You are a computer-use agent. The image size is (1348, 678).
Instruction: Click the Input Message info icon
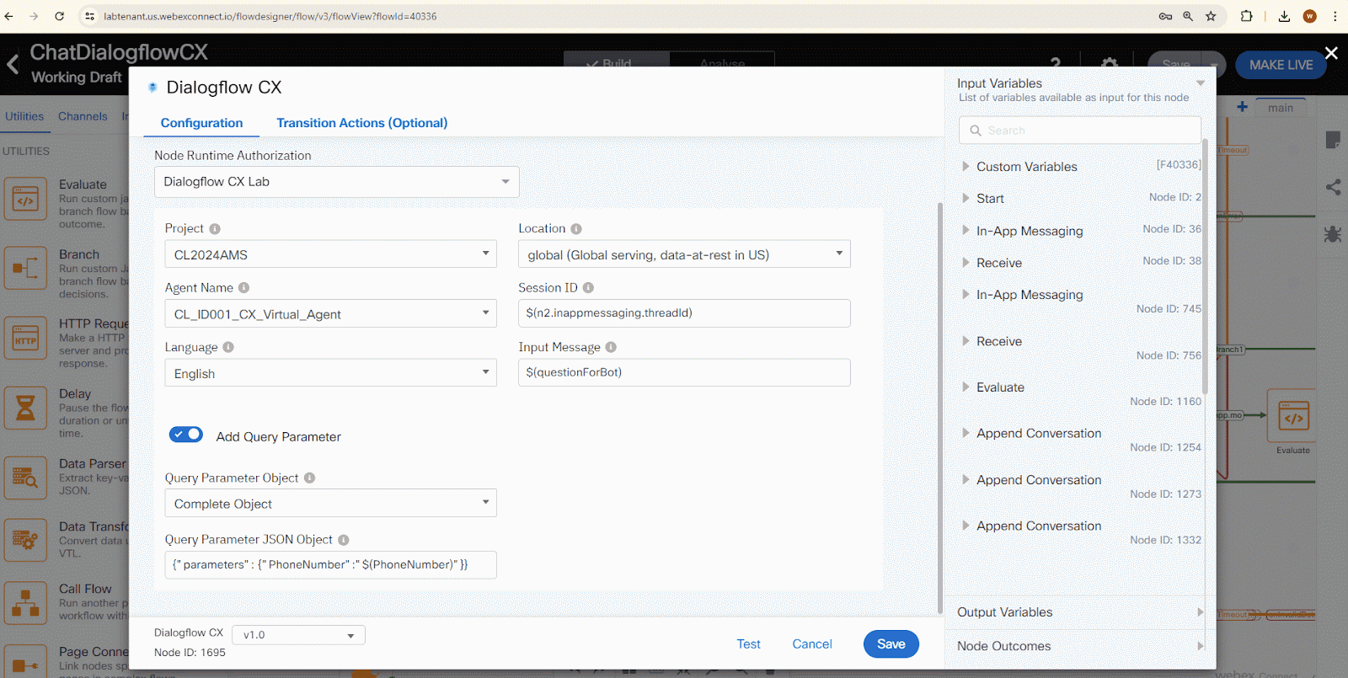coord(611,347)
